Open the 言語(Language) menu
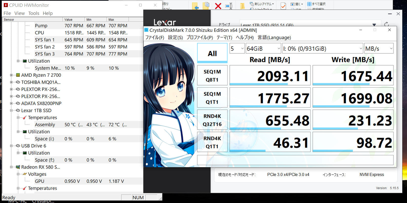Viewport: 407px width, 203px height. pos(274,38)
